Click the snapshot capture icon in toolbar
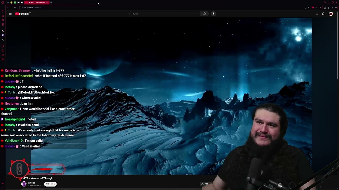This screenshot has height=190, width=339. pyautogui.click(x=309, y=7)
